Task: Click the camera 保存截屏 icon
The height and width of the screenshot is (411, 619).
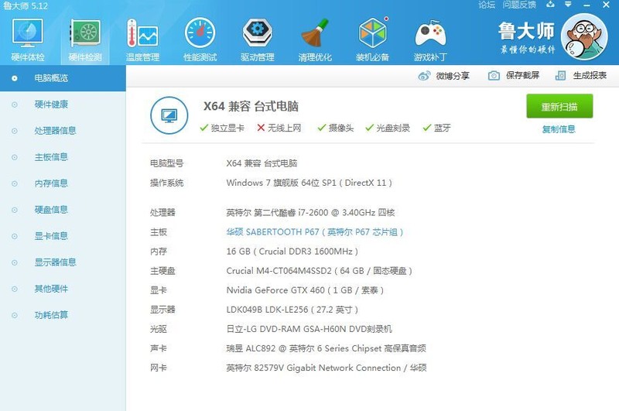Action: tap(494, 75)
